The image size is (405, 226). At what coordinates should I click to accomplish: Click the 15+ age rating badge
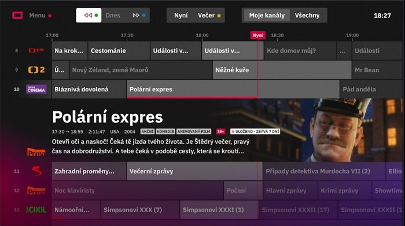pyautogui.click(x=220, y=132)
